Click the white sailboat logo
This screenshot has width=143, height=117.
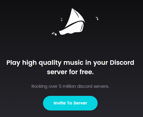point(72,21)
